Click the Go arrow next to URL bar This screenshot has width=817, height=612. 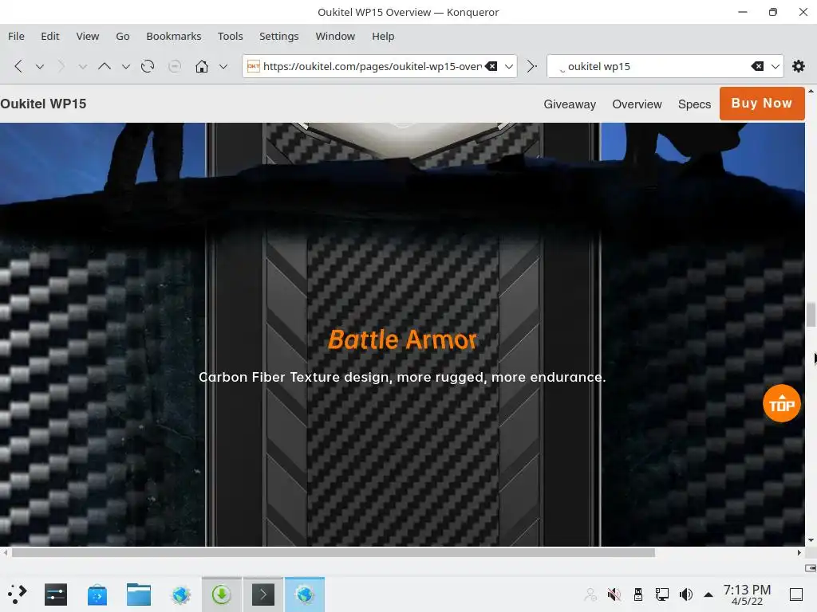532,66
